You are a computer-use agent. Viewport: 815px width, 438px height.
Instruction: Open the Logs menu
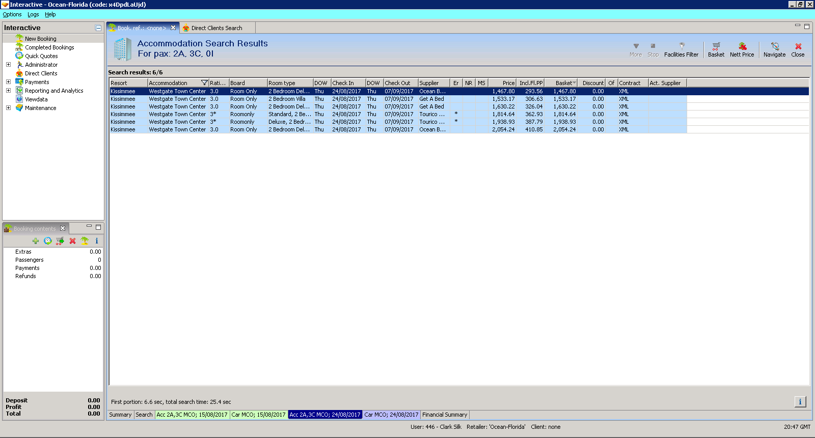[33, 14]
